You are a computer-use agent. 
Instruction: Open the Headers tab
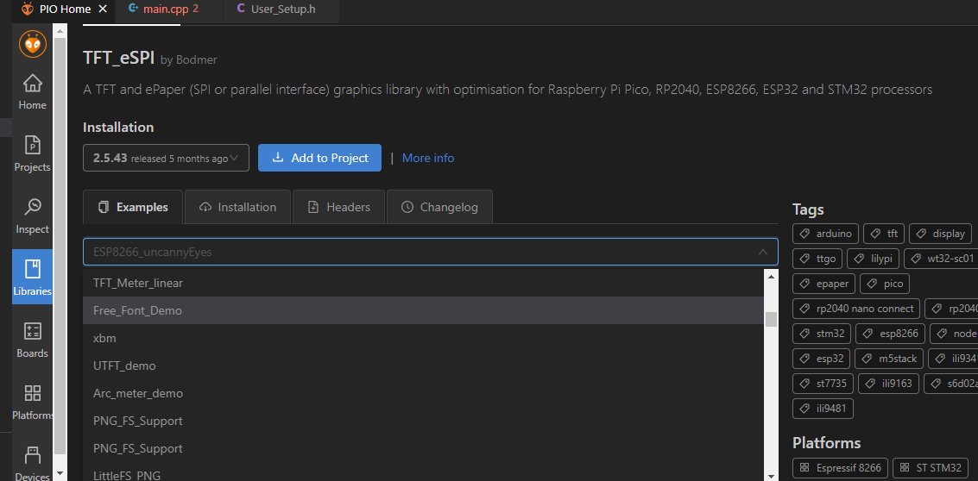click(338, 207)
